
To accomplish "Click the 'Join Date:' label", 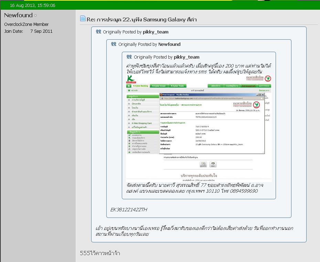I will point(14,31).
